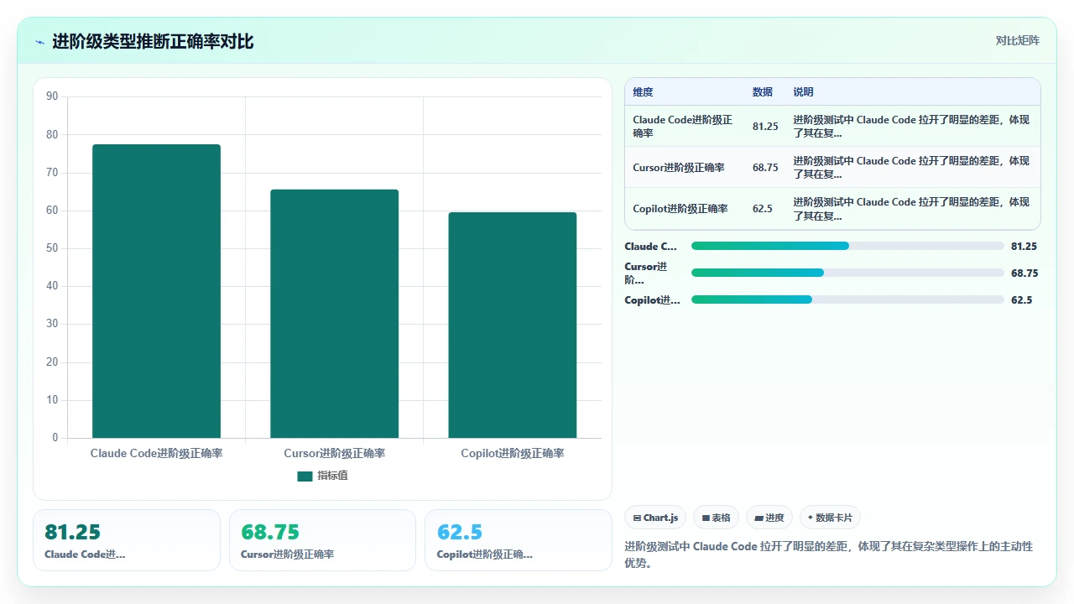
Task: Click the 对比矩阵 label in the header
Action: (1017, 41)
